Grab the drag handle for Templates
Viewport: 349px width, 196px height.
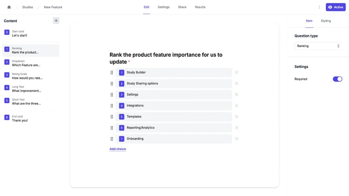[112, 117]
